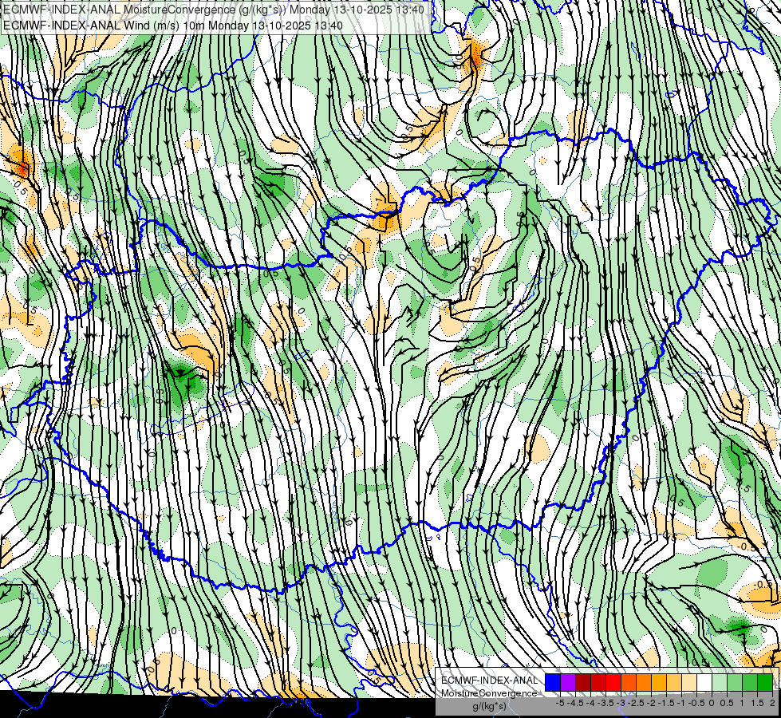781x718 pixels.
Task: Click the -5 tick label on legend
Action: 560,703
